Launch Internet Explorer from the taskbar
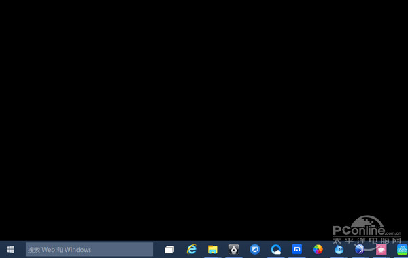The width and height of the screenshot is (408, 258). (192, 249)
